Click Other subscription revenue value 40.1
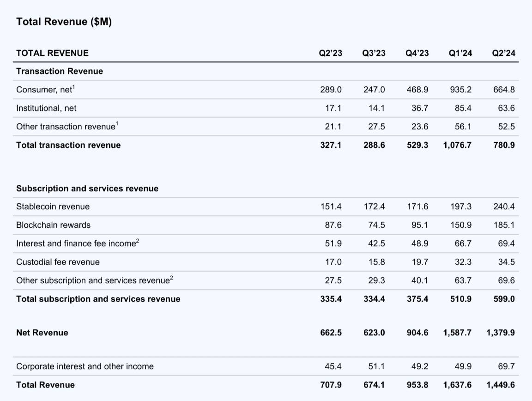This screenshot has width=532, height=401. [x=420, y=280]
